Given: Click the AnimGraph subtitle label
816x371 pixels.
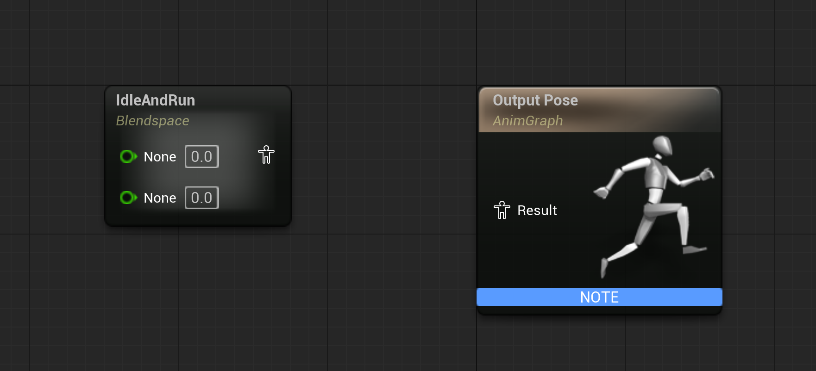Looking at the screenshot, I should coord(527,121).
